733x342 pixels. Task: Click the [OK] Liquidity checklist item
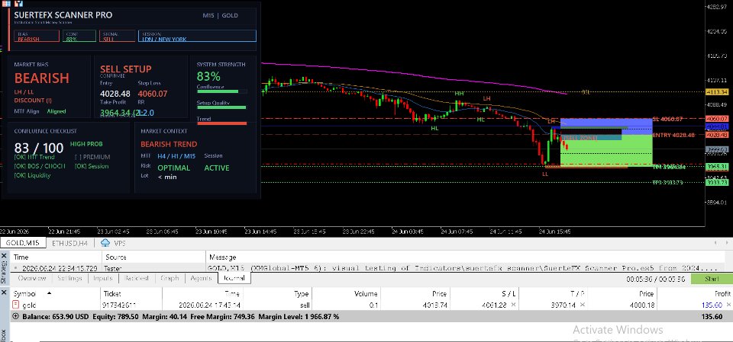[32, 176]
